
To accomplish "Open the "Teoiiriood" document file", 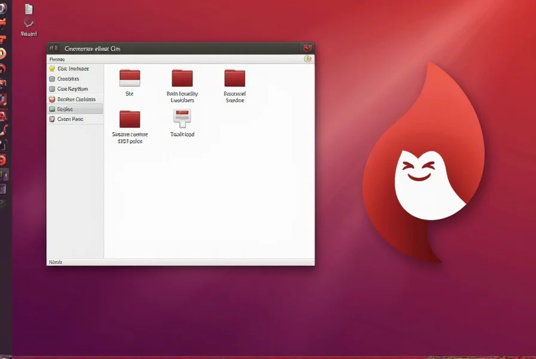I will click(x=182, y=119).
